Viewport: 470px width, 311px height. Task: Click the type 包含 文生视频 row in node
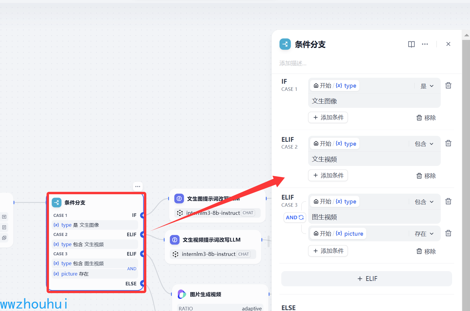pos(95,244)
